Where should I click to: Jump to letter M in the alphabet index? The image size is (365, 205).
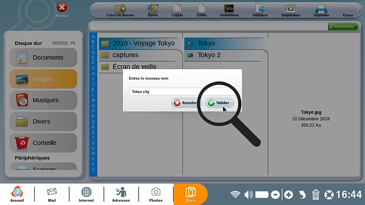click(x=93, y=101)
